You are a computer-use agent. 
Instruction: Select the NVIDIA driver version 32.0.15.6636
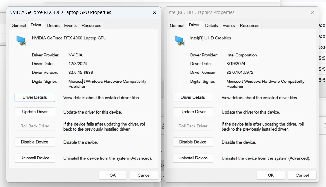pos(81,73)
